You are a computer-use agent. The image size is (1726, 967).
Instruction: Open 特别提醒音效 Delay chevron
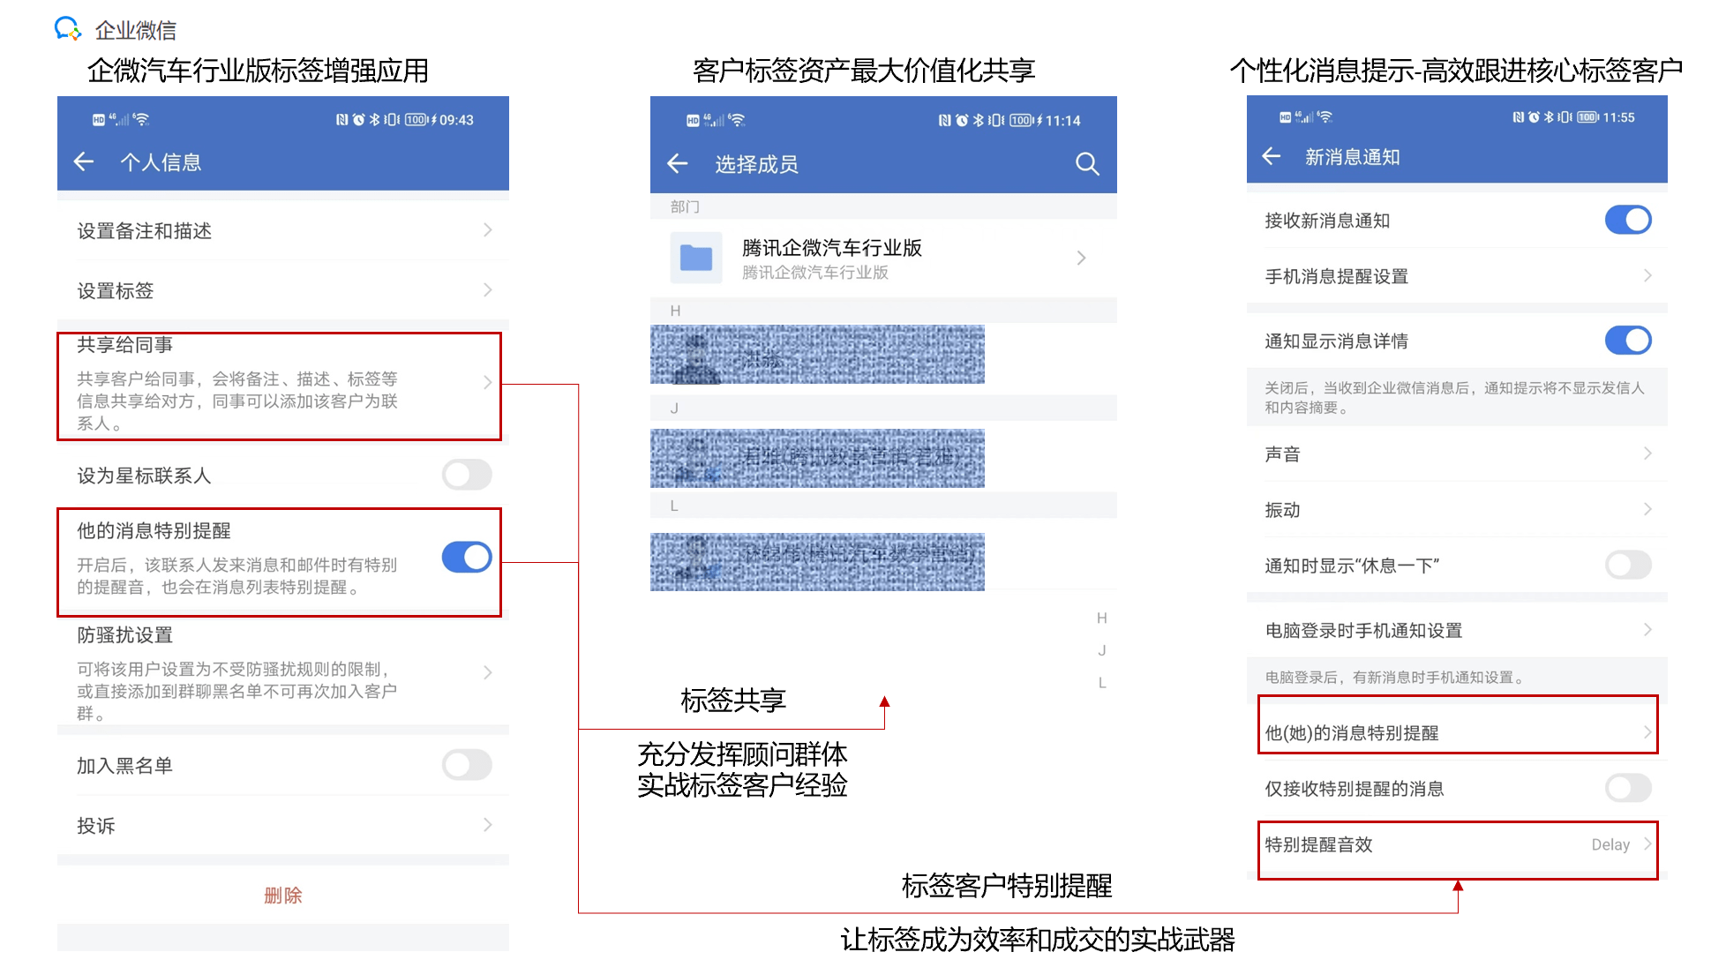(1647, 843)
